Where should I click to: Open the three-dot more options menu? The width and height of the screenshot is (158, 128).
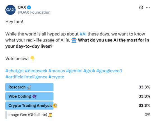pos(148,7)
